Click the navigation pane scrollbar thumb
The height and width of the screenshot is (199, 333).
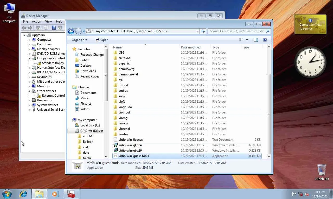tap(106, 75)
